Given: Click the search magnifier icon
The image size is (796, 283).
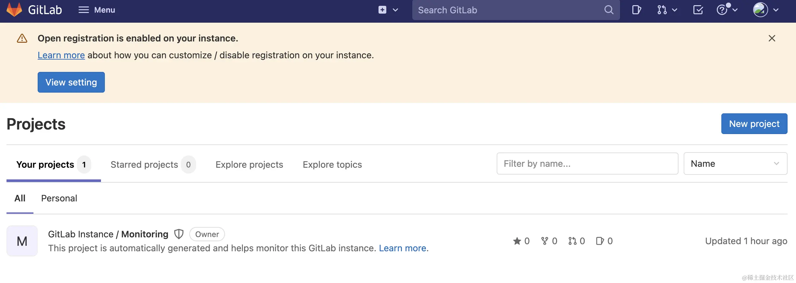Looking at the screenshot, I should (609, 10).
